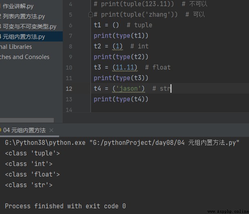This screenshot has width=249, height=214.
Task: Click line number 10 in gutter
Action: point(69,68)
